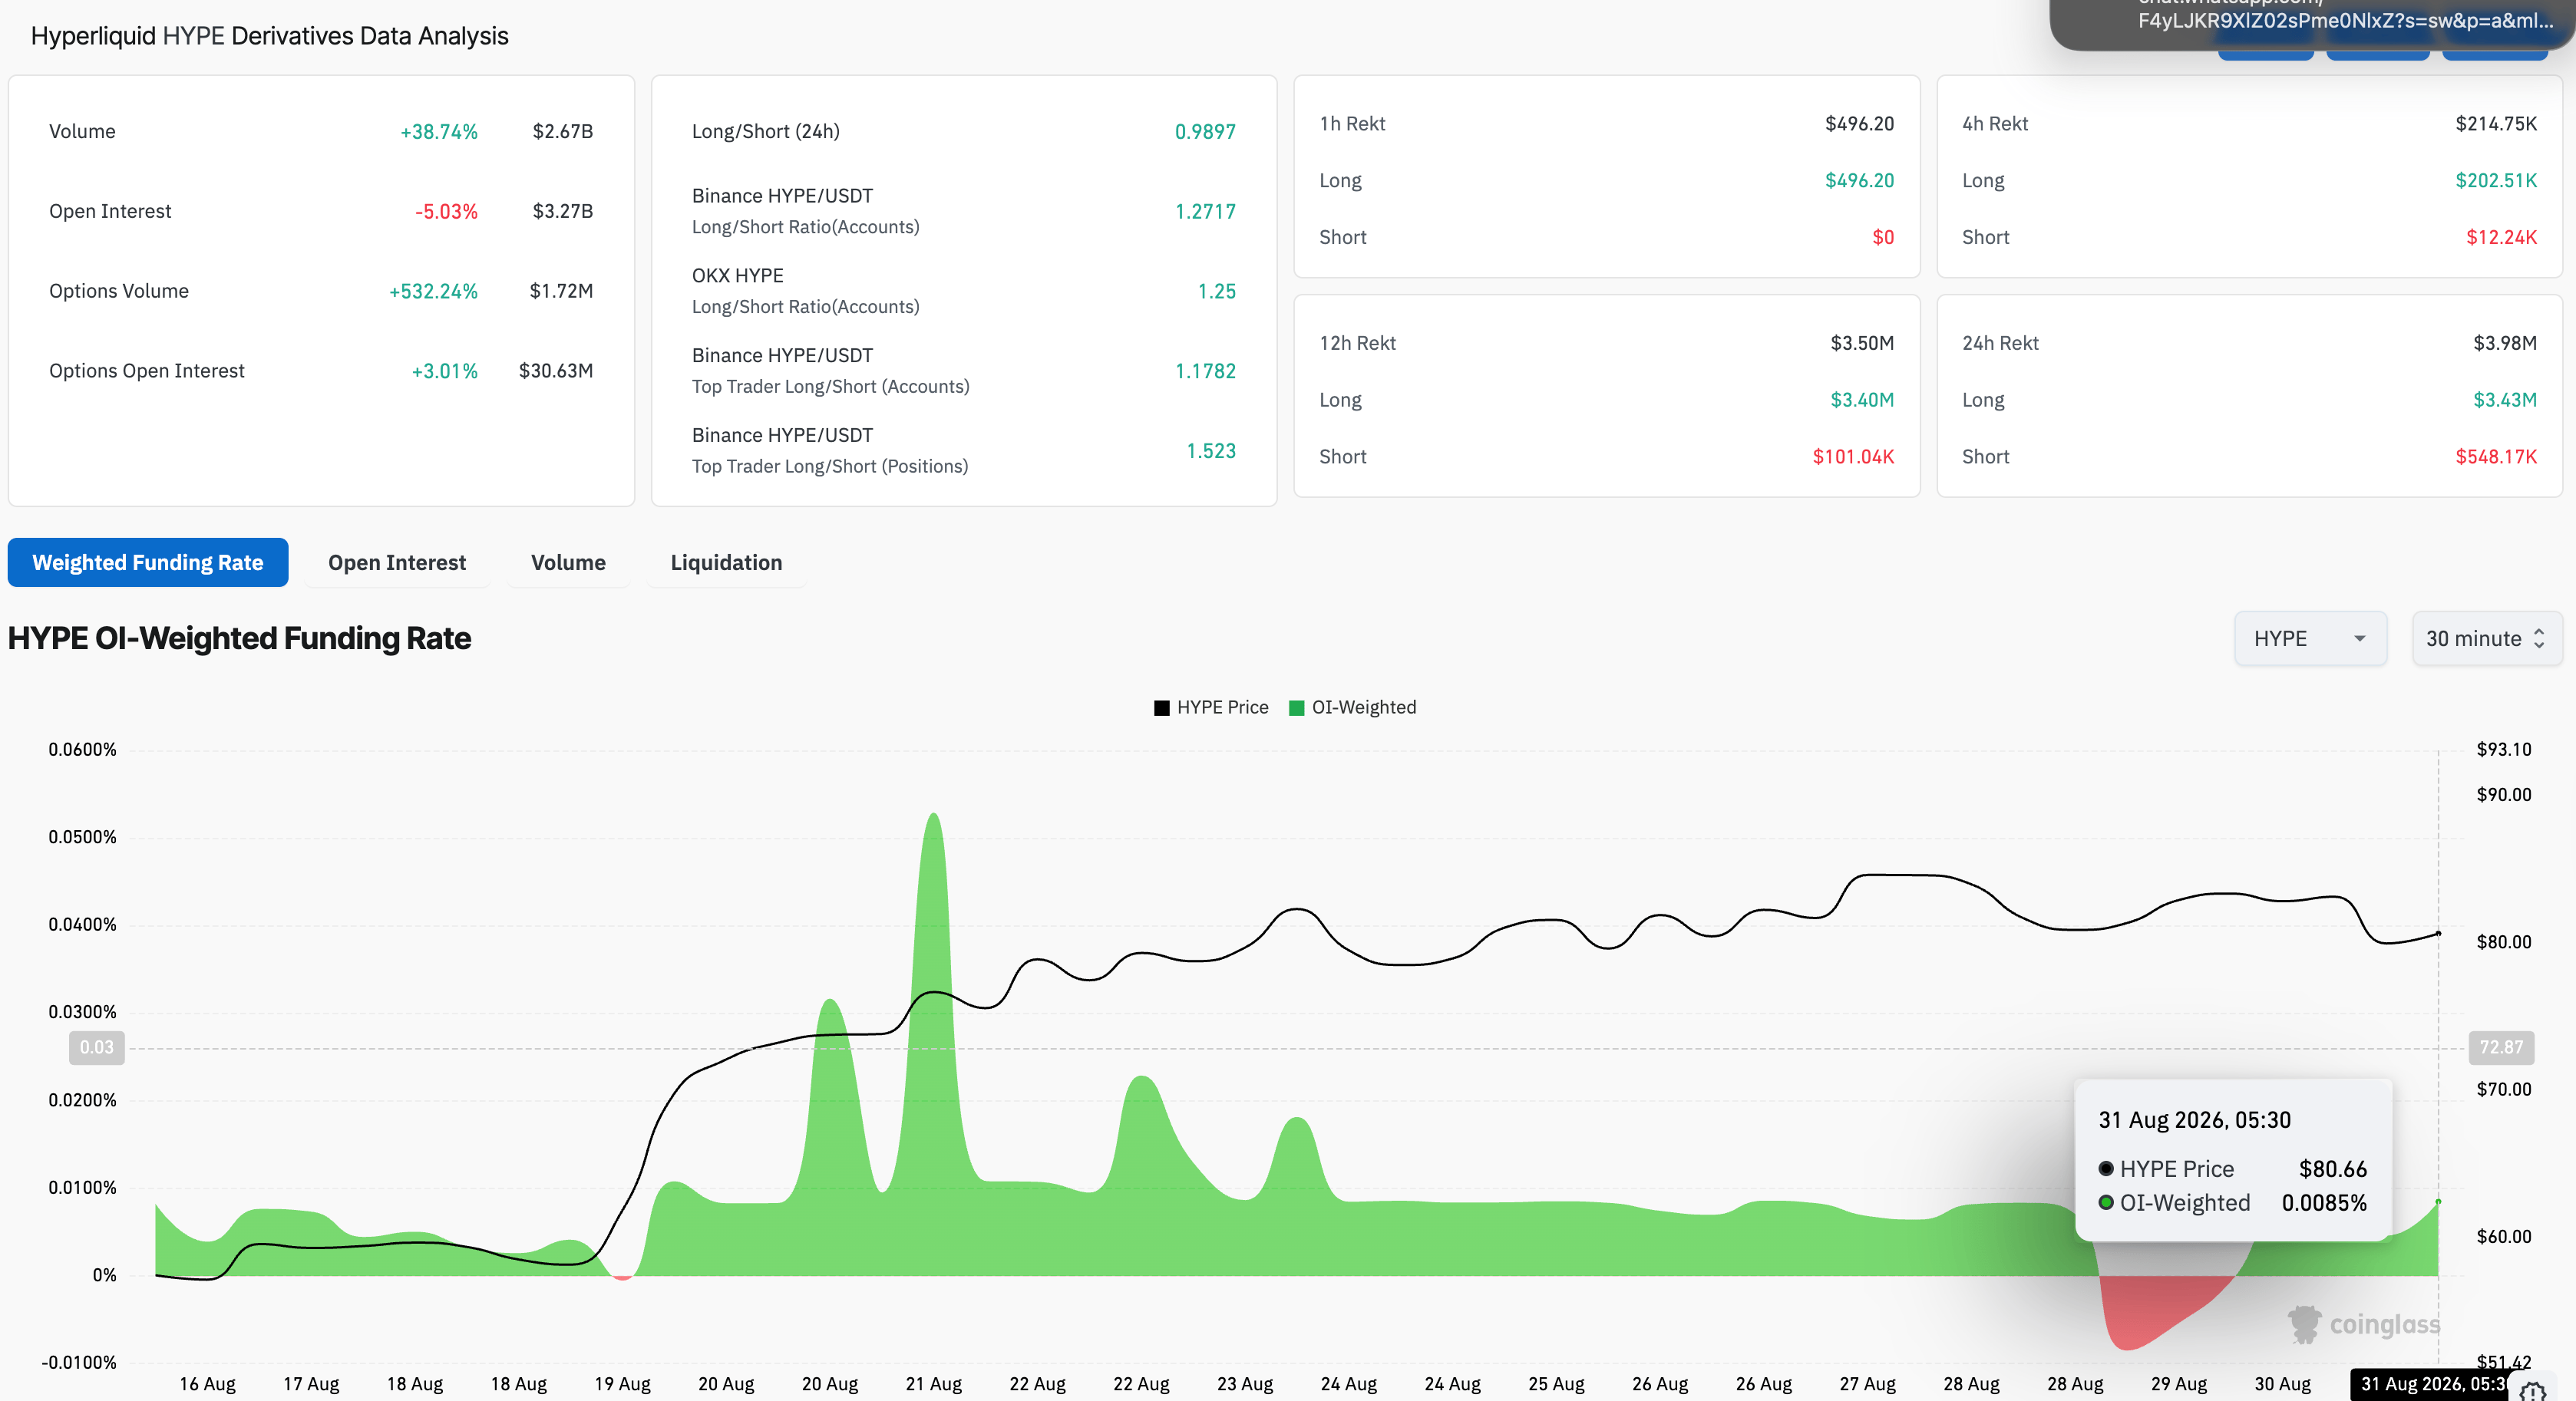2576x1401 pixels.
Task: Click the black HYPE Price legend square
Action: [x=1161, y=707]
